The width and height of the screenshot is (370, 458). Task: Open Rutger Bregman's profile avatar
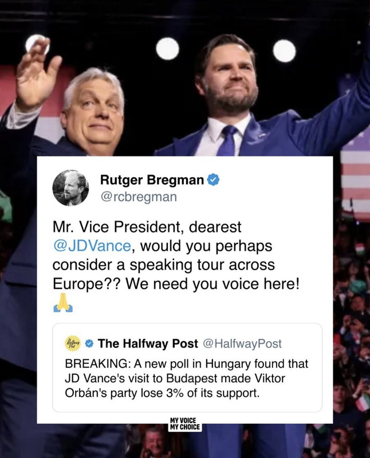click(x=70, y=188)
